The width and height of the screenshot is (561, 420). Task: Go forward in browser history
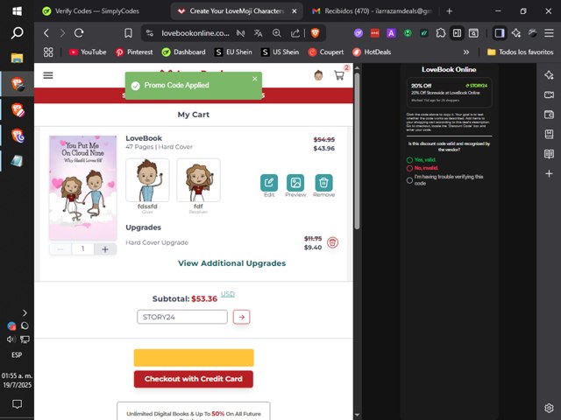[62, 33]
